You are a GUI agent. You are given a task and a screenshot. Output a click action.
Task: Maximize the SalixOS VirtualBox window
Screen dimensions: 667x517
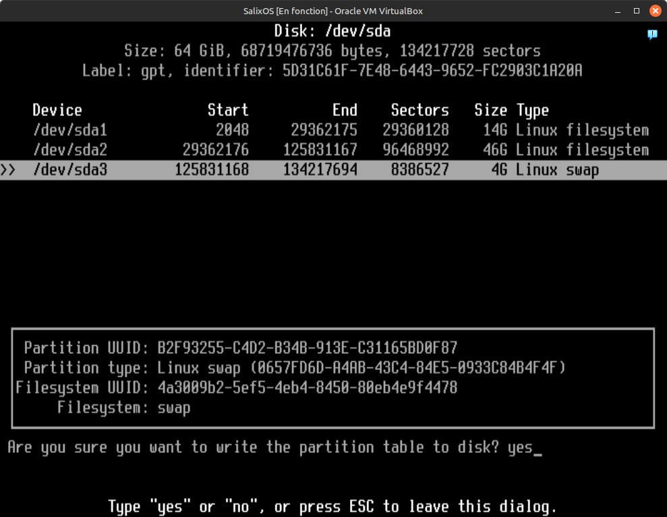pos(636,11)
